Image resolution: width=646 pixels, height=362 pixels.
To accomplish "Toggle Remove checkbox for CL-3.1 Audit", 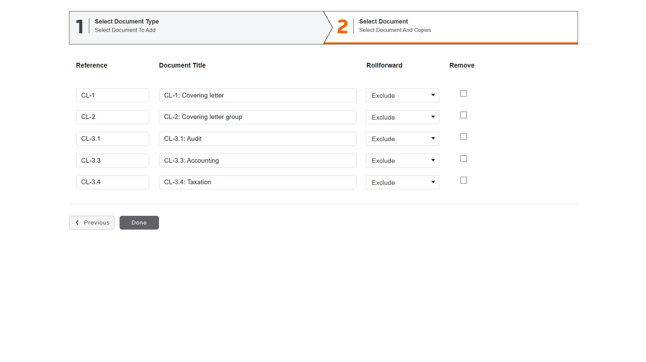I will (x=463, y=137).
